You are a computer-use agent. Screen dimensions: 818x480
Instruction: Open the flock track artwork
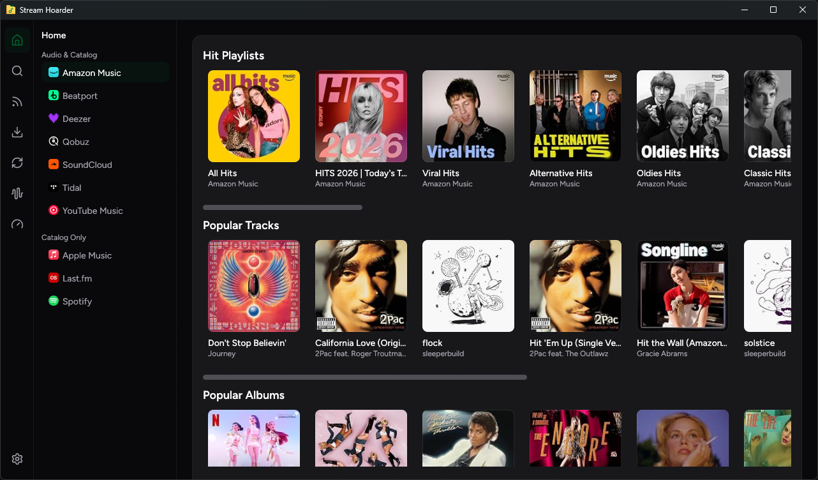coord(468,286)
